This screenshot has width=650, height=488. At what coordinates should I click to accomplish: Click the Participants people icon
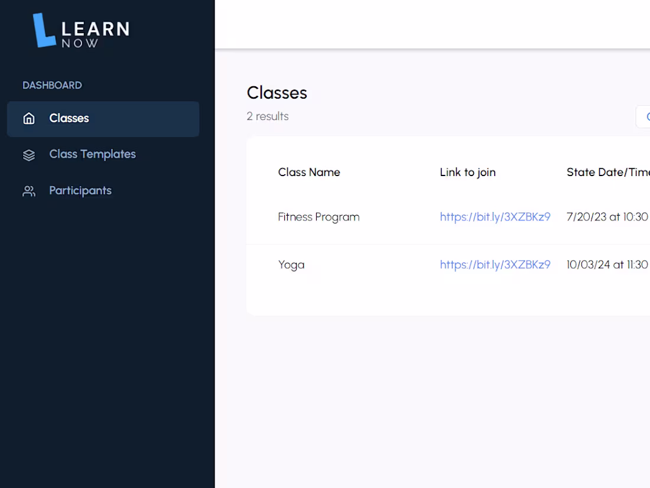[28, 191]
